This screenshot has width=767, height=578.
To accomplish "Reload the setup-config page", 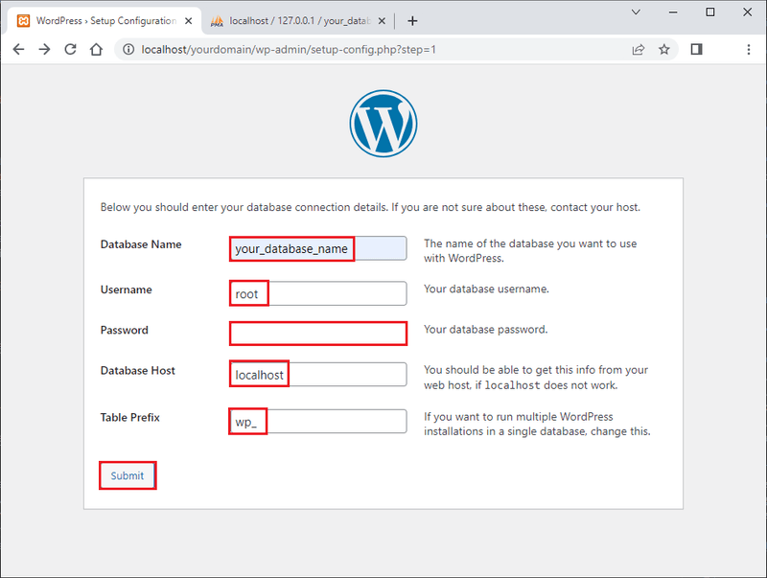I will (x=69, y=49).
